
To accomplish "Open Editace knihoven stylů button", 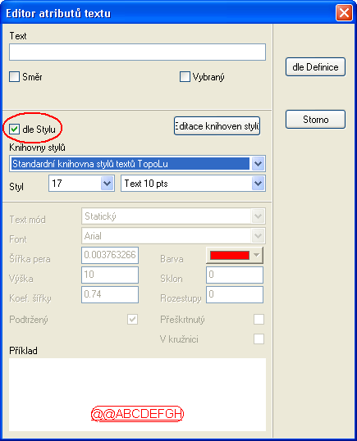I will [217, 126].
